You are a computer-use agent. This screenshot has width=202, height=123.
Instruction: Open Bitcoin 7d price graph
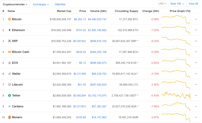click(176, 19)
